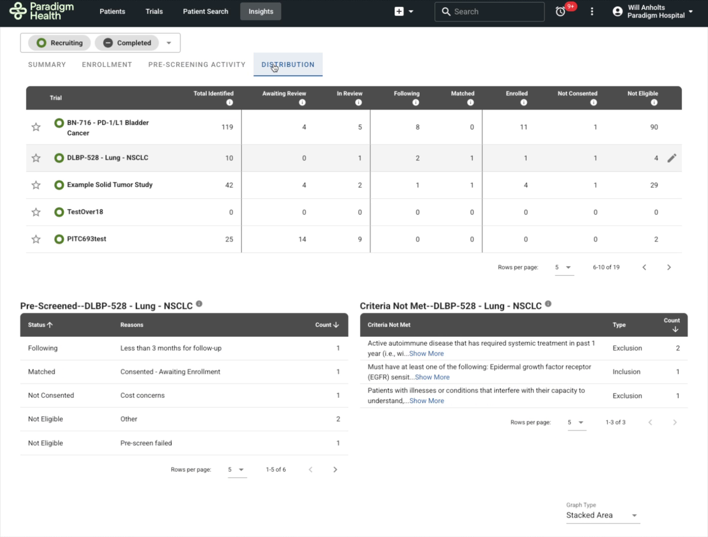Sort Criteria Not Met by Count

pyautogui.click(x=672, y=325)
